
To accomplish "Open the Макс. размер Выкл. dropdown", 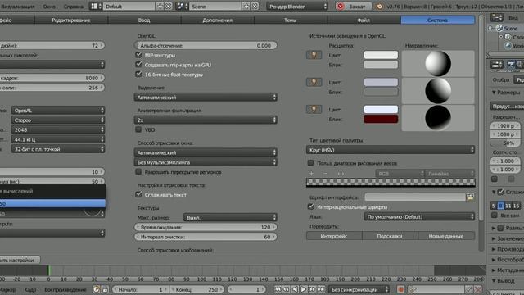I will click(230, 217).
